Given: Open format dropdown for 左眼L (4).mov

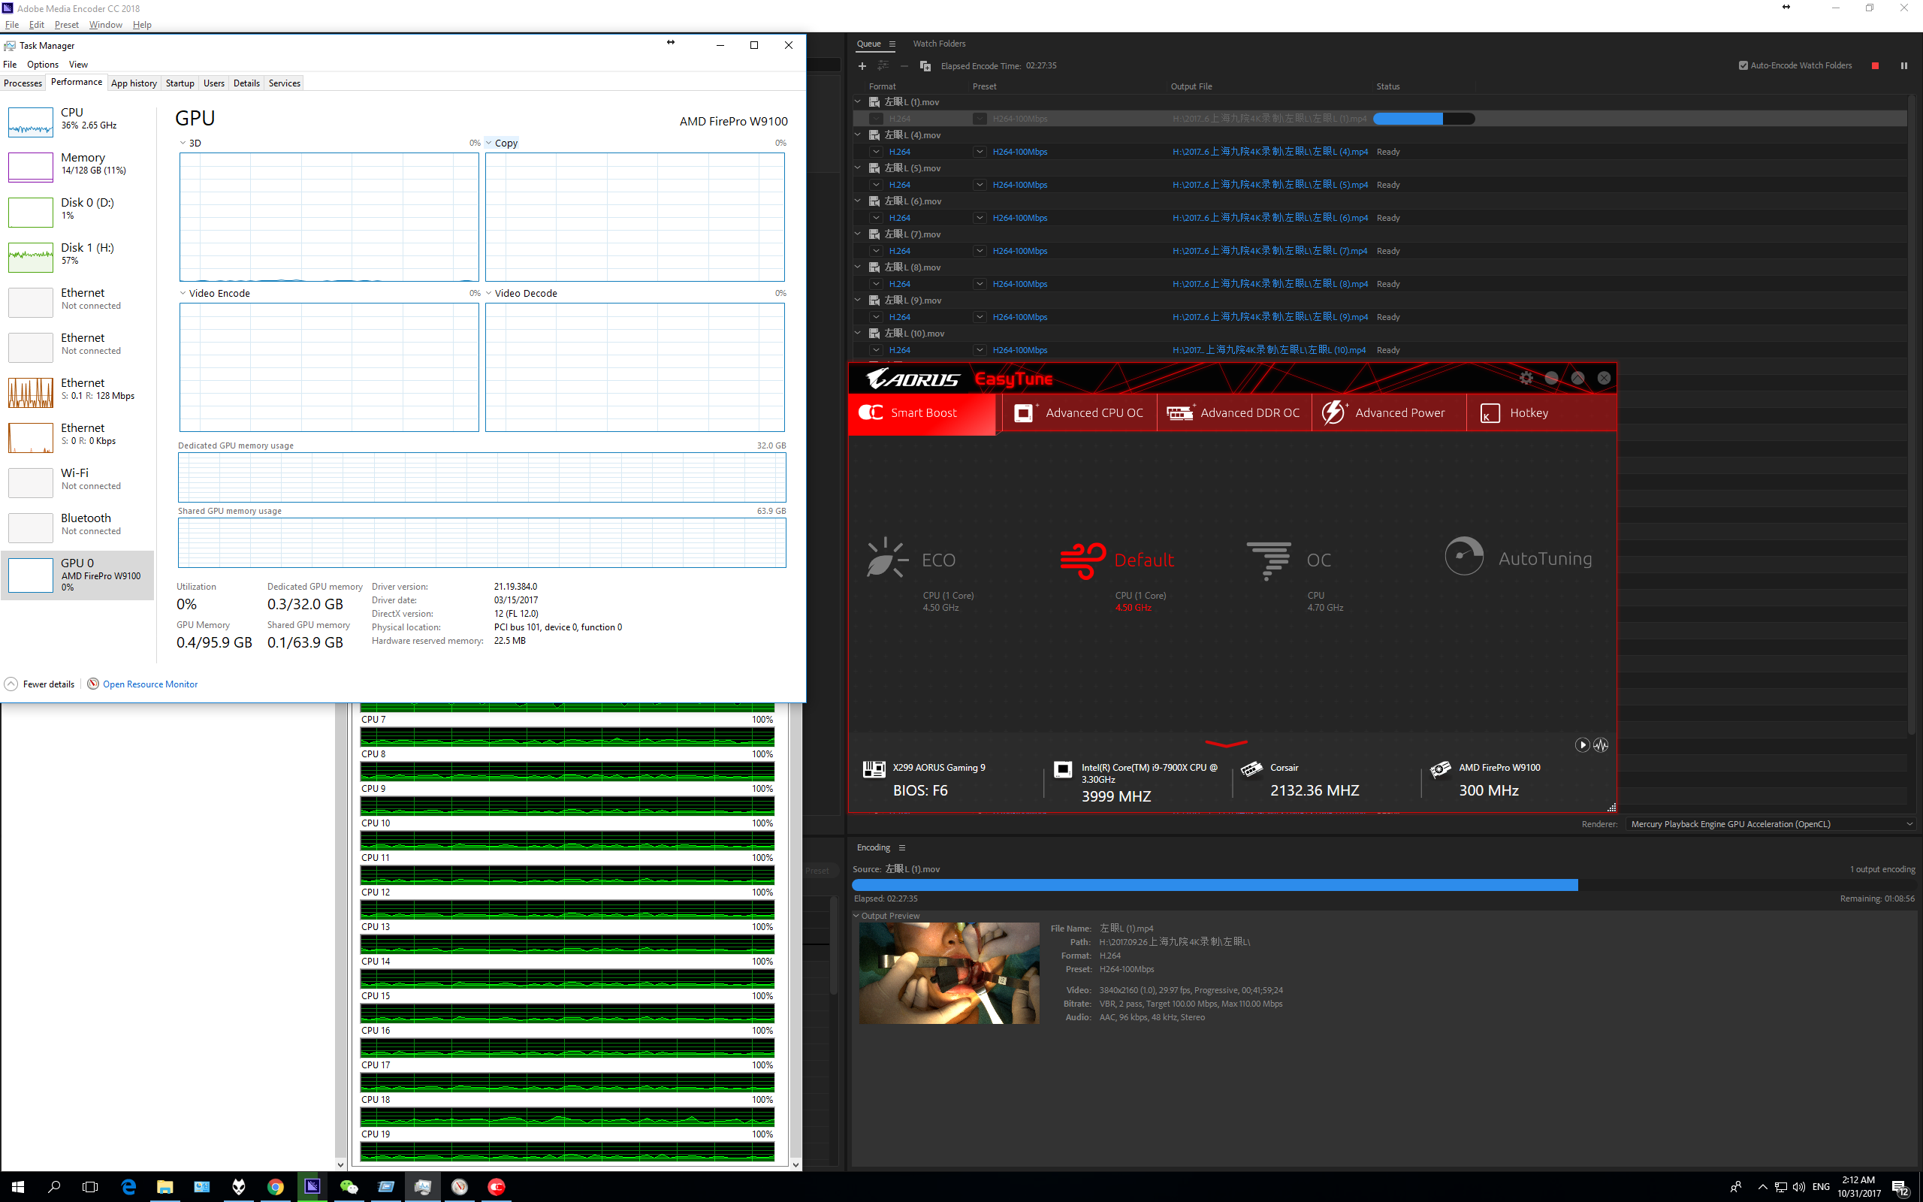Looking at the screenshot, I should 876,152.
